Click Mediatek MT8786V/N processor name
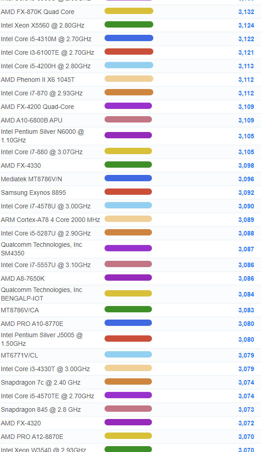Screen dimensions: 261x452 31,179
